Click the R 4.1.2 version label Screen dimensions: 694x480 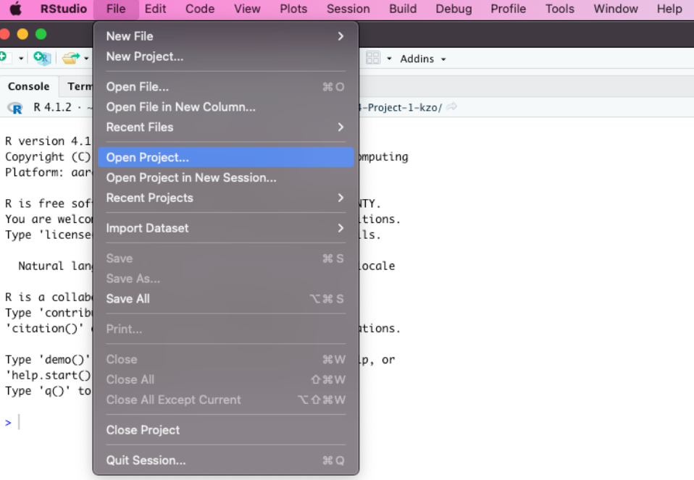point(52,107)
